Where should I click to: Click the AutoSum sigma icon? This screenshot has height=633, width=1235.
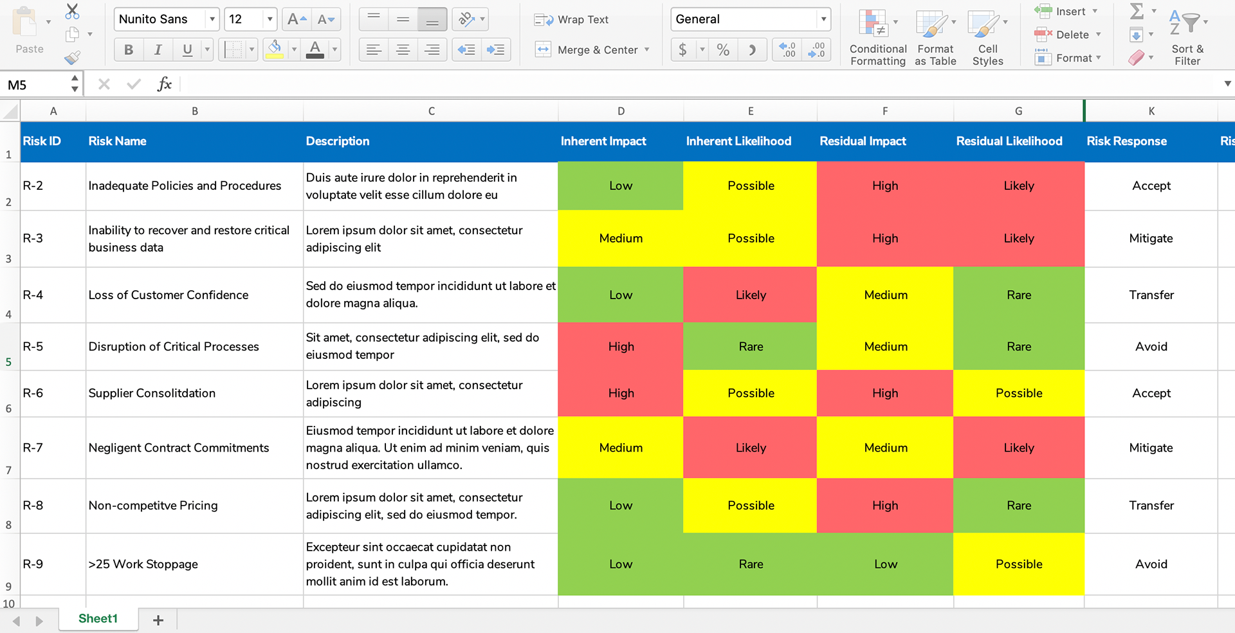coord(1137,11)
